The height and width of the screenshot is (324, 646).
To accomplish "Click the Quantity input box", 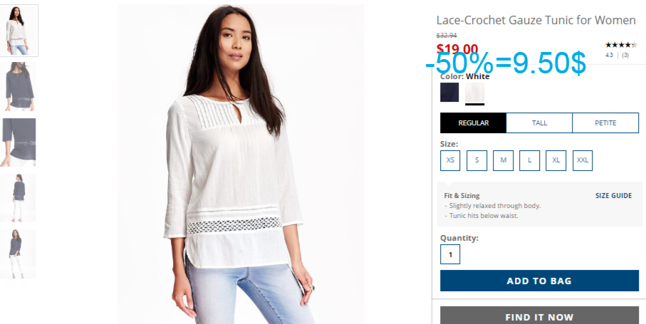I will pyautogui.click(x=450, y=254).
